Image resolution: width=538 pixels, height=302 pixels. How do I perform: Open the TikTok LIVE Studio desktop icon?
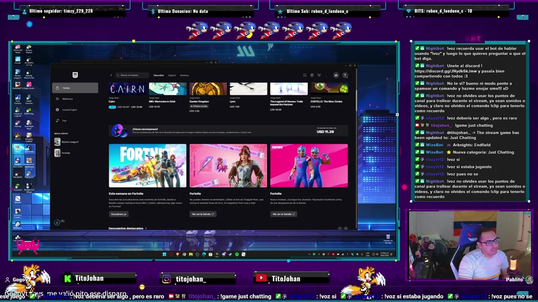(18, 49)
